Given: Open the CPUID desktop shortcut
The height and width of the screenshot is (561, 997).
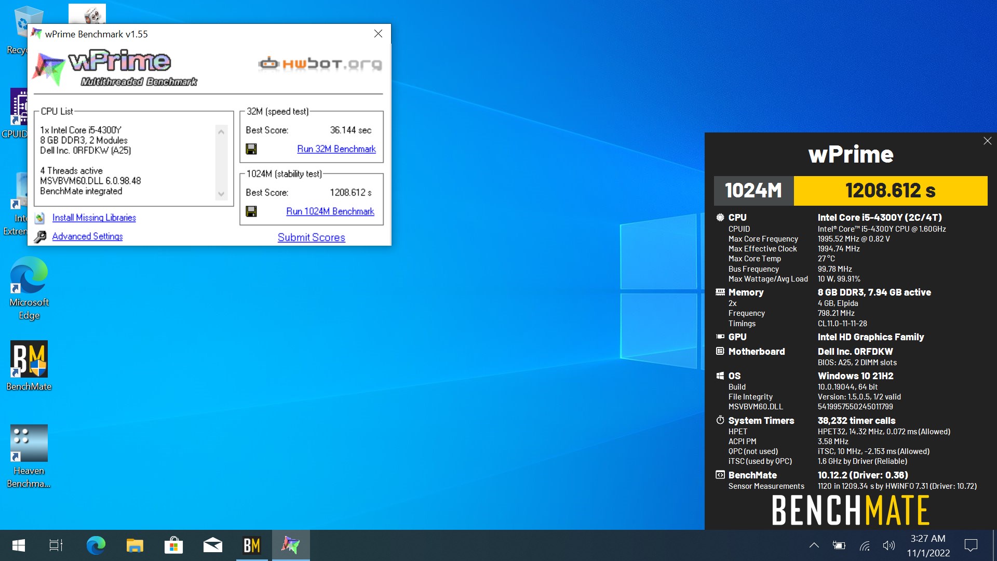Looking at the screenshot, I should click(16, 113).
